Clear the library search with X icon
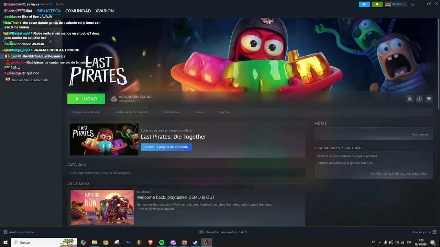This screenshot has height=247, width=440. pyautogui.click(x=50, y=42)
